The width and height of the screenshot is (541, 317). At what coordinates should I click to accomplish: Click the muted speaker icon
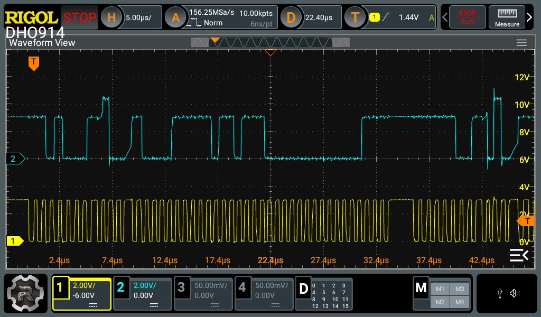click(515, 293)
